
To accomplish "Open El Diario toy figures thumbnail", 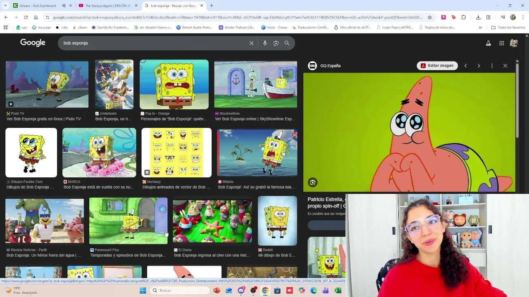I will click(212, 221).
